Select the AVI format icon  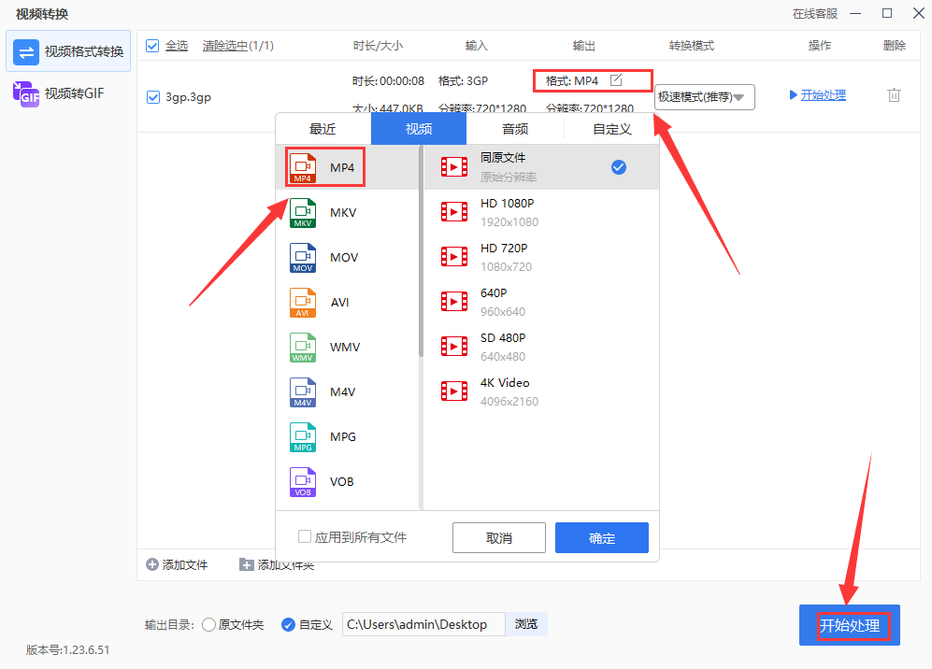(304, 302)
